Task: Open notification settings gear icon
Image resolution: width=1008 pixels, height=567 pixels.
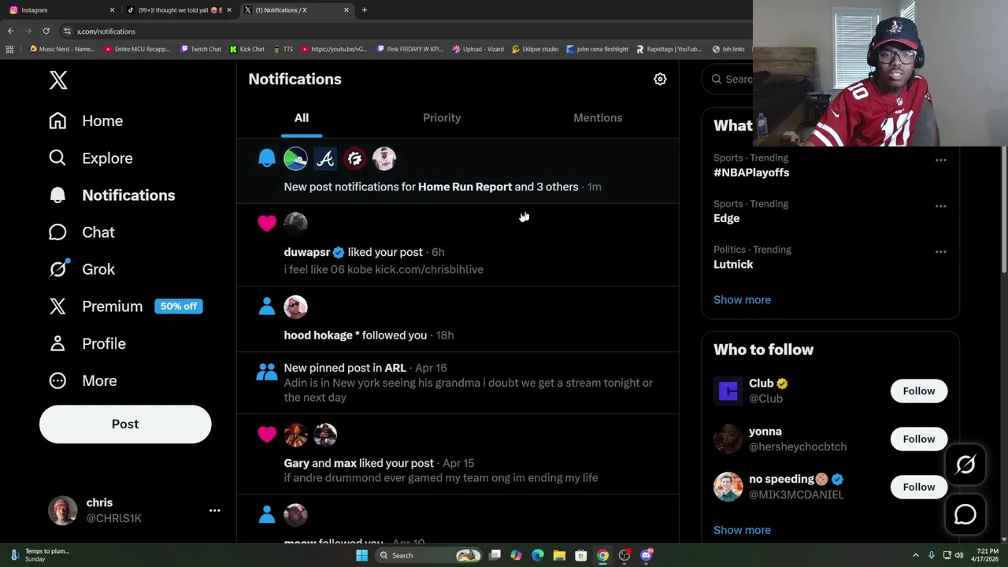Action: pos(660,79)
